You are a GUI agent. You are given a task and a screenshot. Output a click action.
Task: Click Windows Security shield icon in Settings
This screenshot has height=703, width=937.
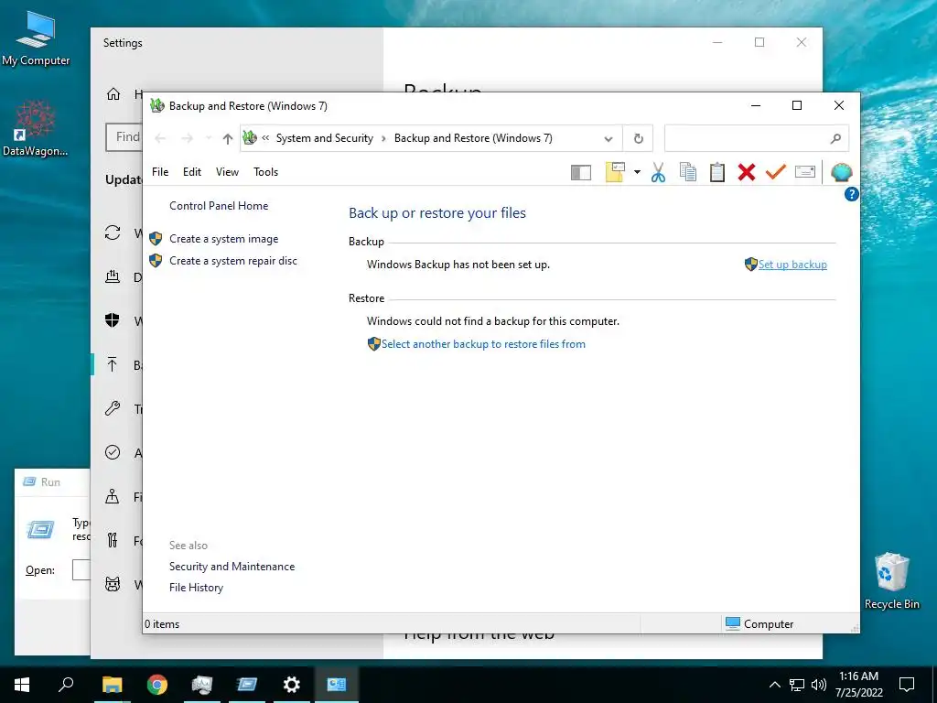click(x=113, y=320)
